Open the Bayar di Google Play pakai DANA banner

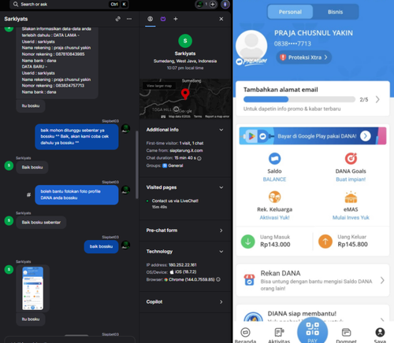(x=313, y=136)
